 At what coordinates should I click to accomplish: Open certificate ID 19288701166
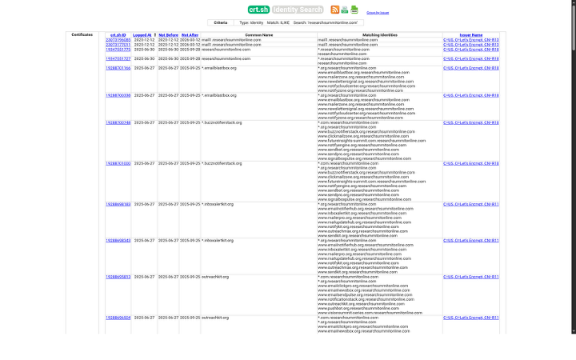[x=118, y=68]
